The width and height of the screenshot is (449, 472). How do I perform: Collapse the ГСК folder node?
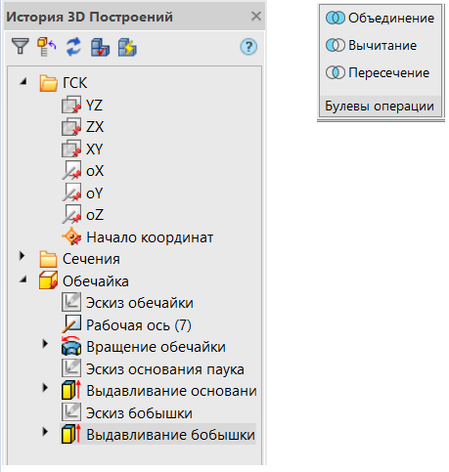tap(23, 81)
